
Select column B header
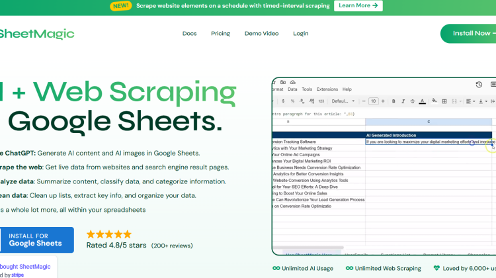[319, 122]
